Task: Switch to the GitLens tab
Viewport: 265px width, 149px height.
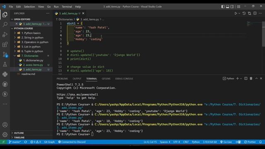Action: [x=106, y=79]
